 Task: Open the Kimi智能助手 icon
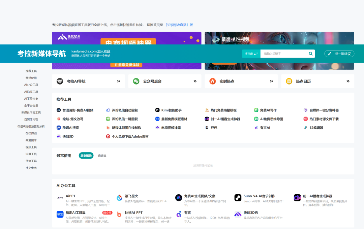tap(157, 110)
